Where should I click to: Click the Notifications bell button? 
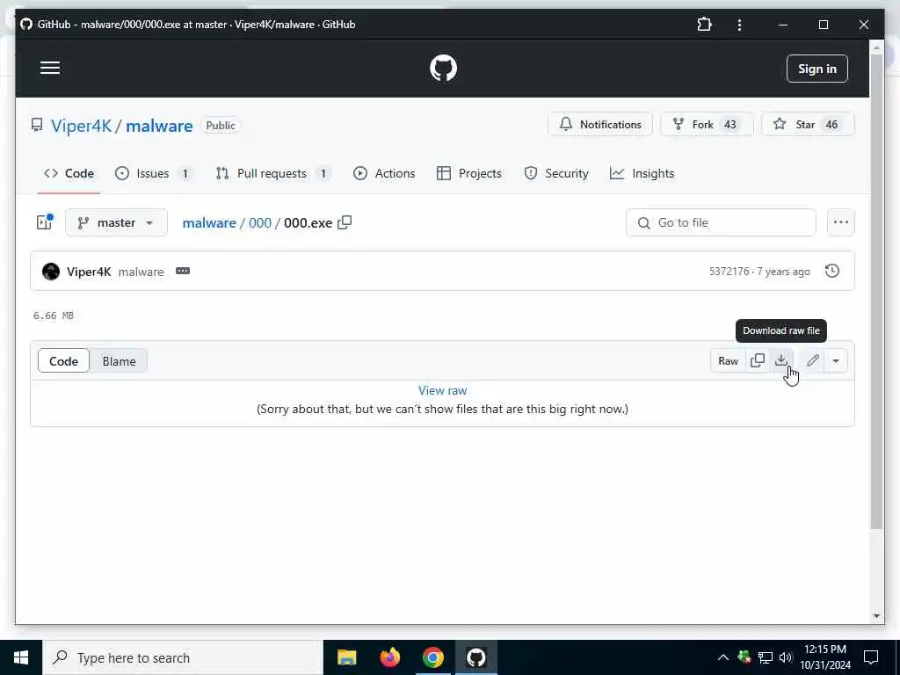point(599,124)
